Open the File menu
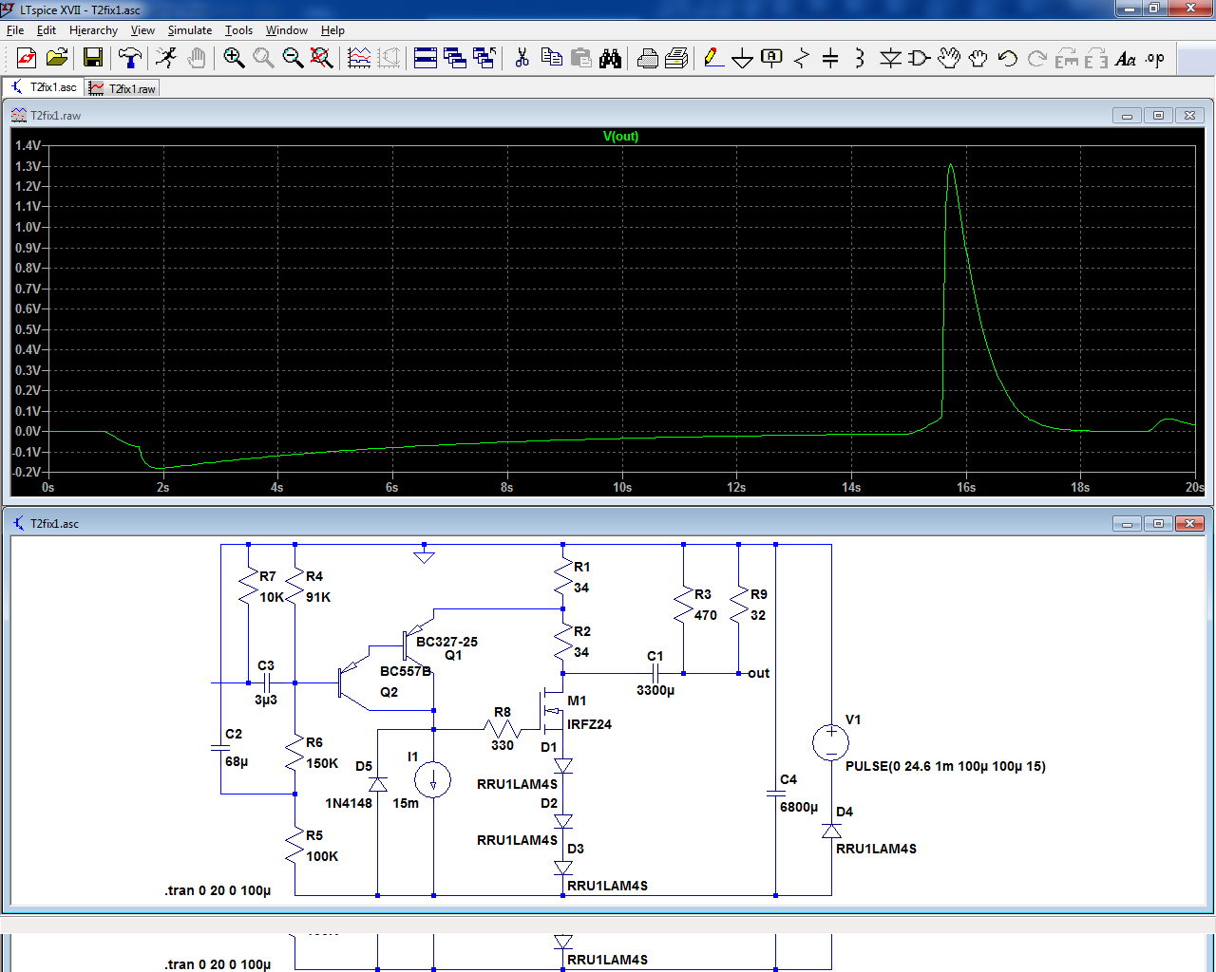Image resolution: width=1216 pixels, height=972 pixels. point(15,30)
